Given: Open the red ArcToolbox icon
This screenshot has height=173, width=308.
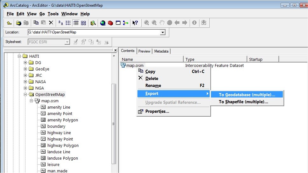Looking at the screenshot, I should click(x=110, y=23).
